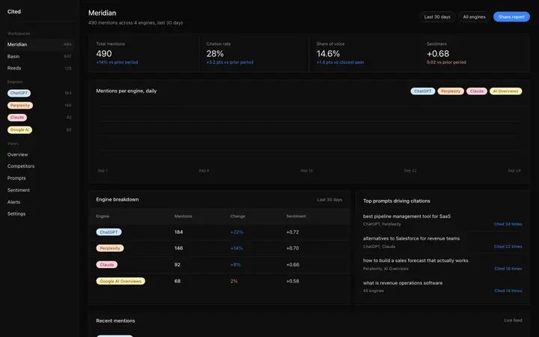
Task: Click the Mentions column header
Action: point(183,216)
